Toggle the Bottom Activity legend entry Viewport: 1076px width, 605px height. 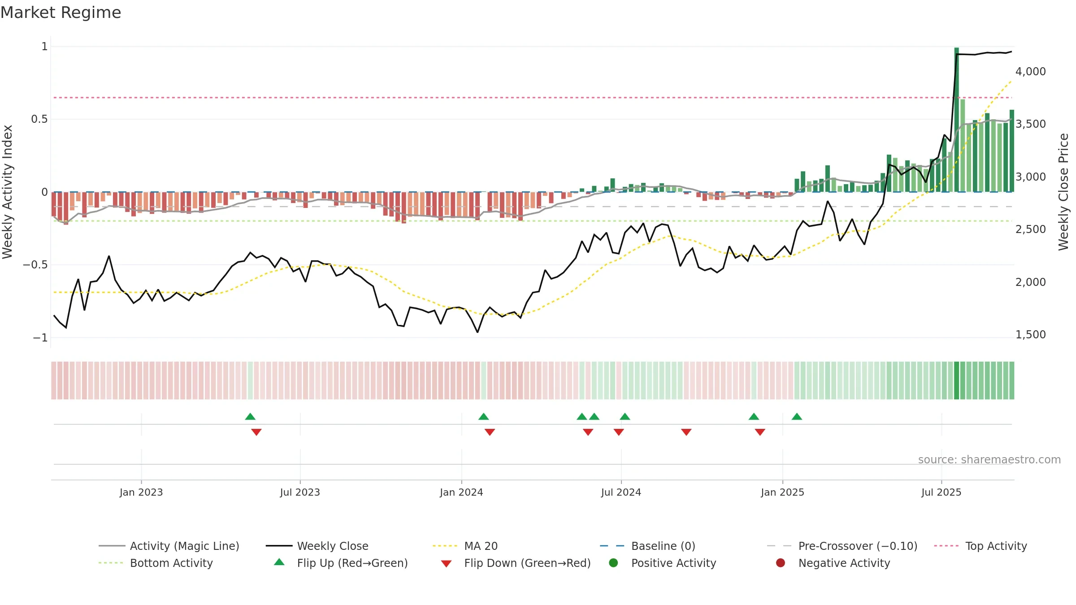(156, 563)
